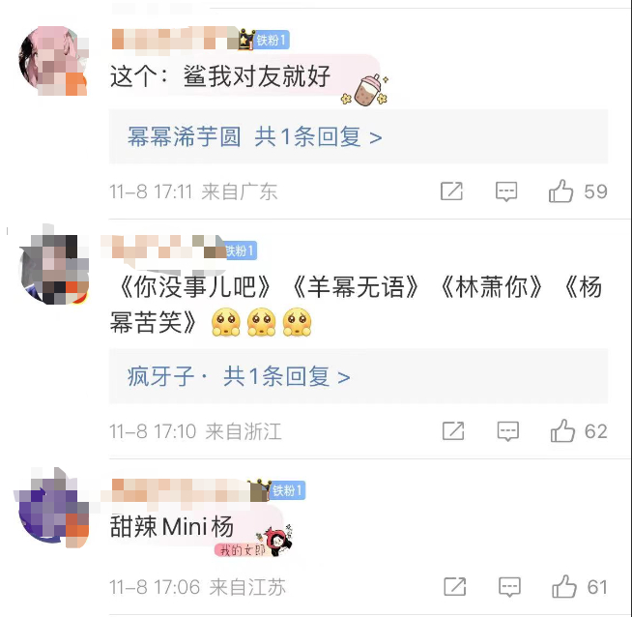Tap the 铁粉1 badge on second comment

[x=241, y=250]
